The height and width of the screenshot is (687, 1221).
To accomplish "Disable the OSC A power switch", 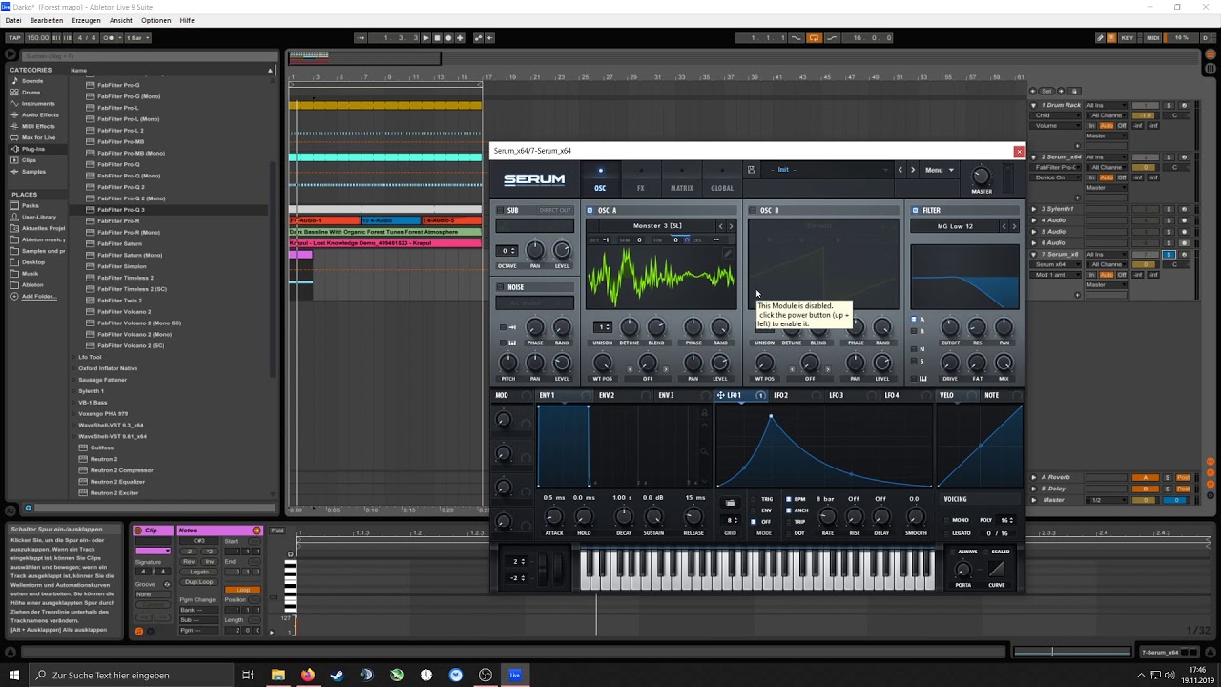I will point(590,210).
